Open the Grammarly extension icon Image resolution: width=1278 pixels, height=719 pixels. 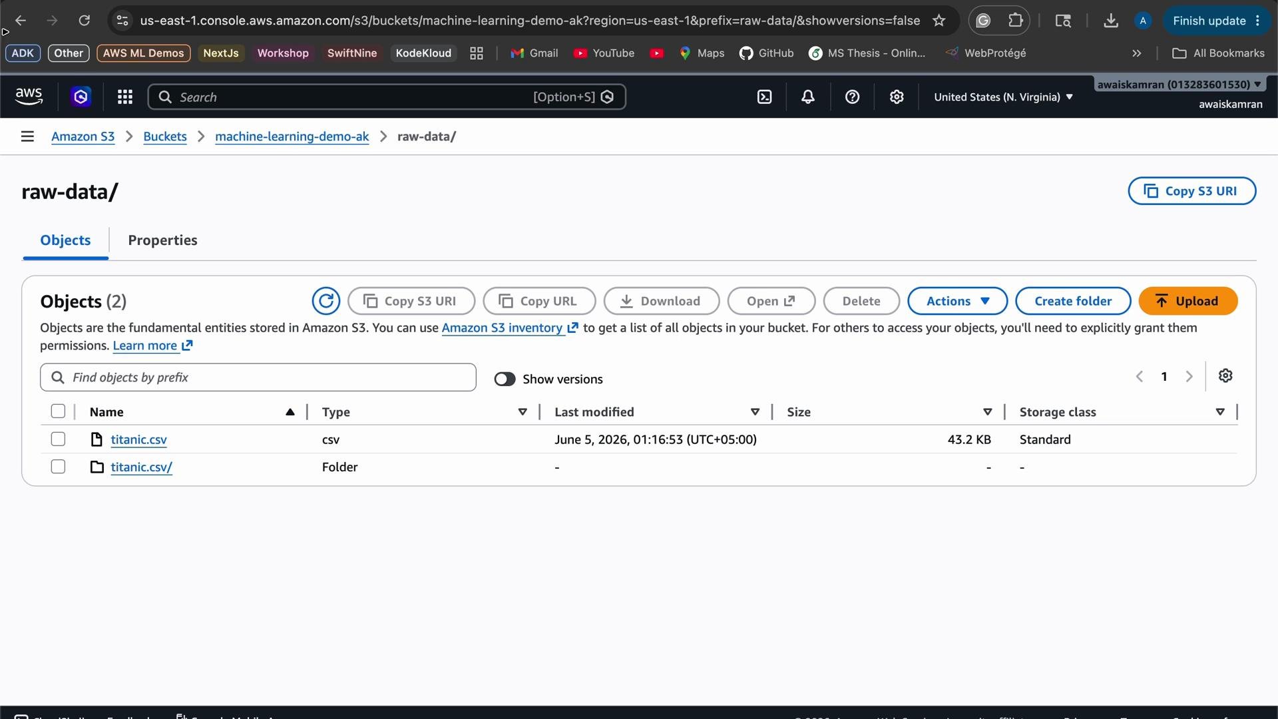coord(983,21)
